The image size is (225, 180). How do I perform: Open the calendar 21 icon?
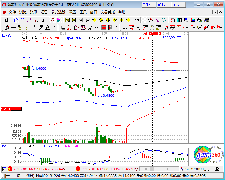[x=173, y=20]
